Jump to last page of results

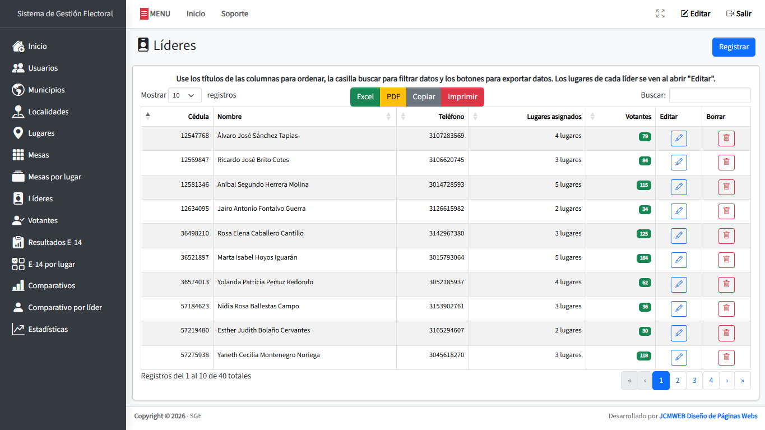click(743, 381)
